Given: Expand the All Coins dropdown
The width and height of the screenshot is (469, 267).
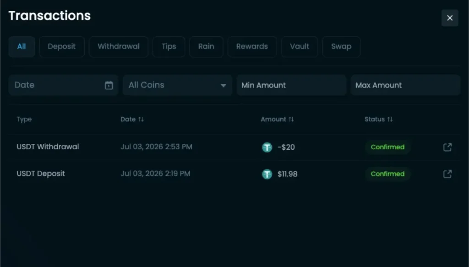Looking at the screenshot, I should [x=177, y=85].
